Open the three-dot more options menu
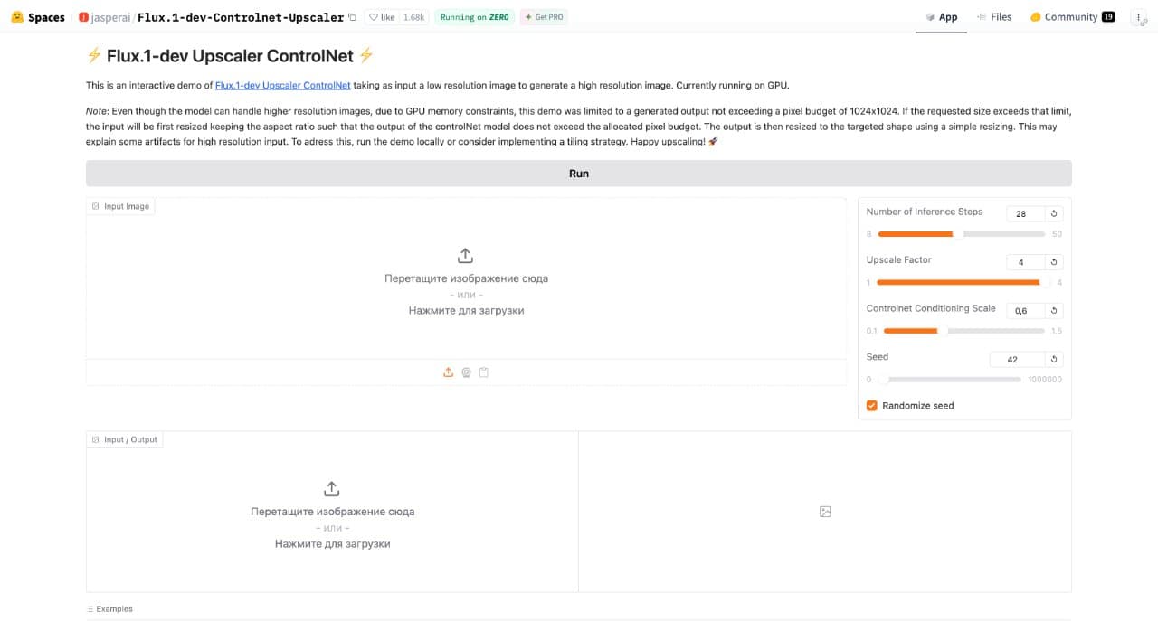Screen dimensions: 1158x621 coord(1138,17)
